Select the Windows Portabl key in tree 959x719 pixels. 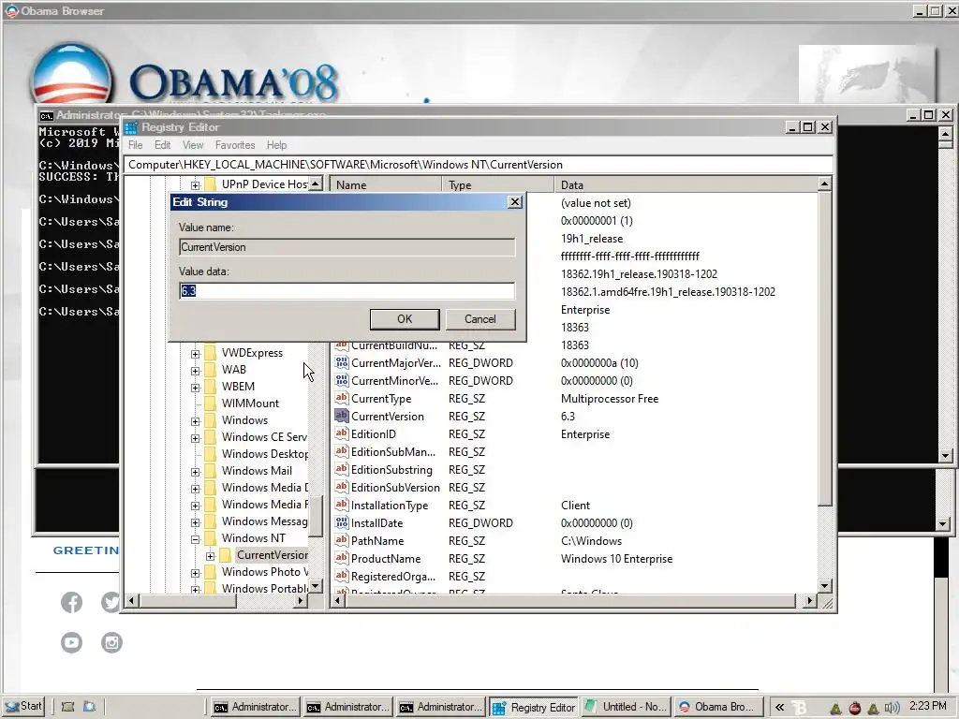tap(265, 588)
